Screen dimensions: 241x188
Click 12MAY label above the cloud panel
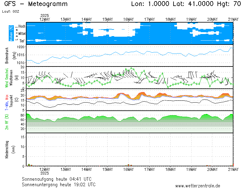click(45, 19)
